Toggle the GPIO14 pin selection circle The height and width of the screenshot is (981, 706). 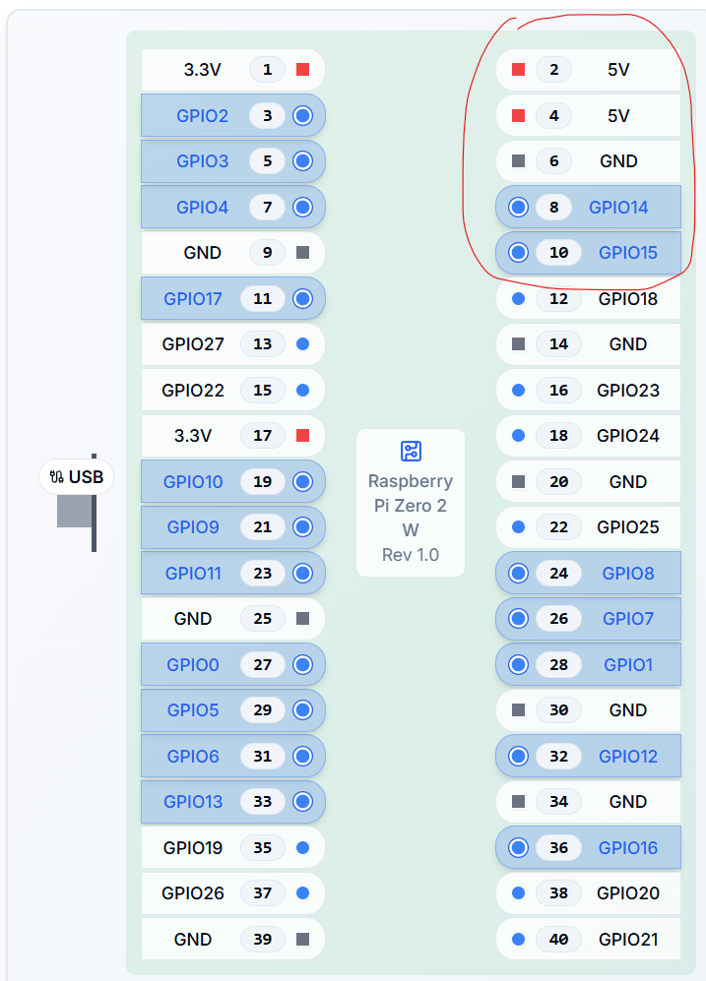[519, 208]
